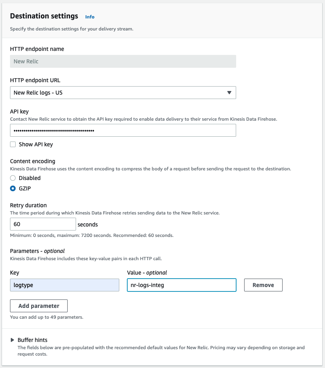Select the Value field containing nr-logs-integ
Viewport: 325px width, 368px height.
click(181, 285)
